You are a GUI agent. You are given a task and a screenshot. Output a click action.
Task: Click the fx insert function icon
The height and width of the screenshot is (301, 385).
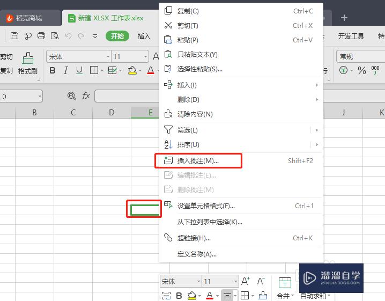(x=86, y=96)
